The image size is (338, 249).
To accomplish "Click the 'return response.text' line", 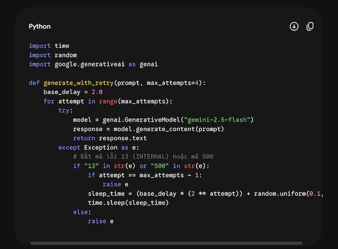I will [x=110, y=138].
